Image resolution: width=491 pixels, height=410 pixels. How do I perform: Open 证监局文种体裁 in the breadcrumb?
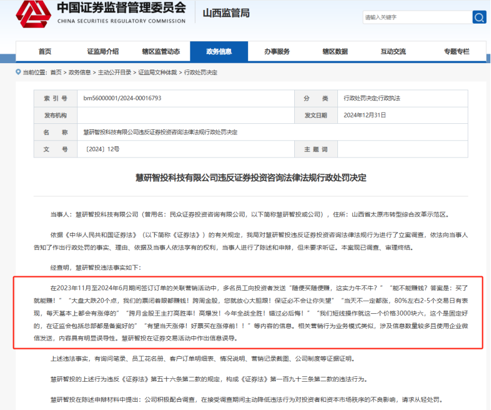pyautogui.click(x=158, y=73)
